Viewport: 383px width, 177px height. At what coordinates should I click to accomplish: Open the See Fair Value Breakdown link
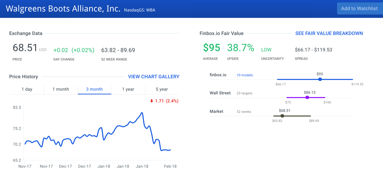(x=329, y=33)
